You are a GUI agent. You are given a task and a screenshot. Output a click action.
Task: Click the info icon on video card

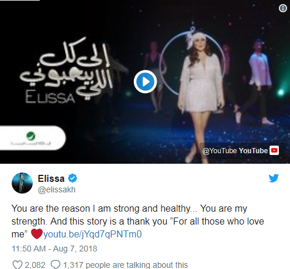(283, 8)
